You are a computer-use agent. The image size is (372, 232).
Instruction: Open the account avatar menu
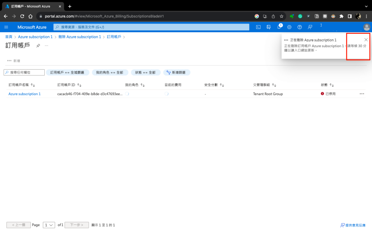(367, 27)
